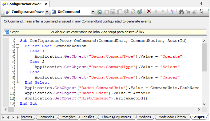Close the ConfiguracaoPower document tab

(46, 4)
